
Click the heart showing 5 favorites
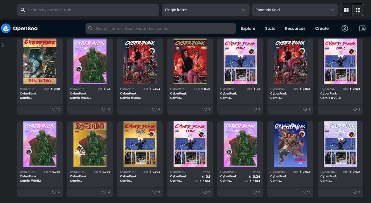254,192
